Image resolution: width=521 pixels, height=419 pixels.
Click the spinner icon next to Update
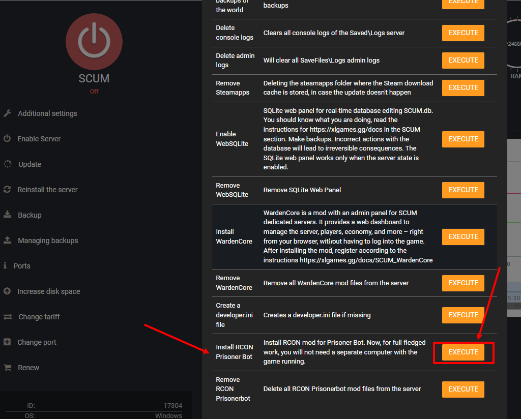click(x=8, y=164)
